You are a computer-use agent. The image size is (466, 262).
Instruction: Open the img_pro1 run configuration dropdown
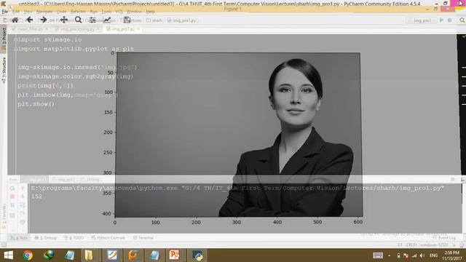(x=422, y=20)
